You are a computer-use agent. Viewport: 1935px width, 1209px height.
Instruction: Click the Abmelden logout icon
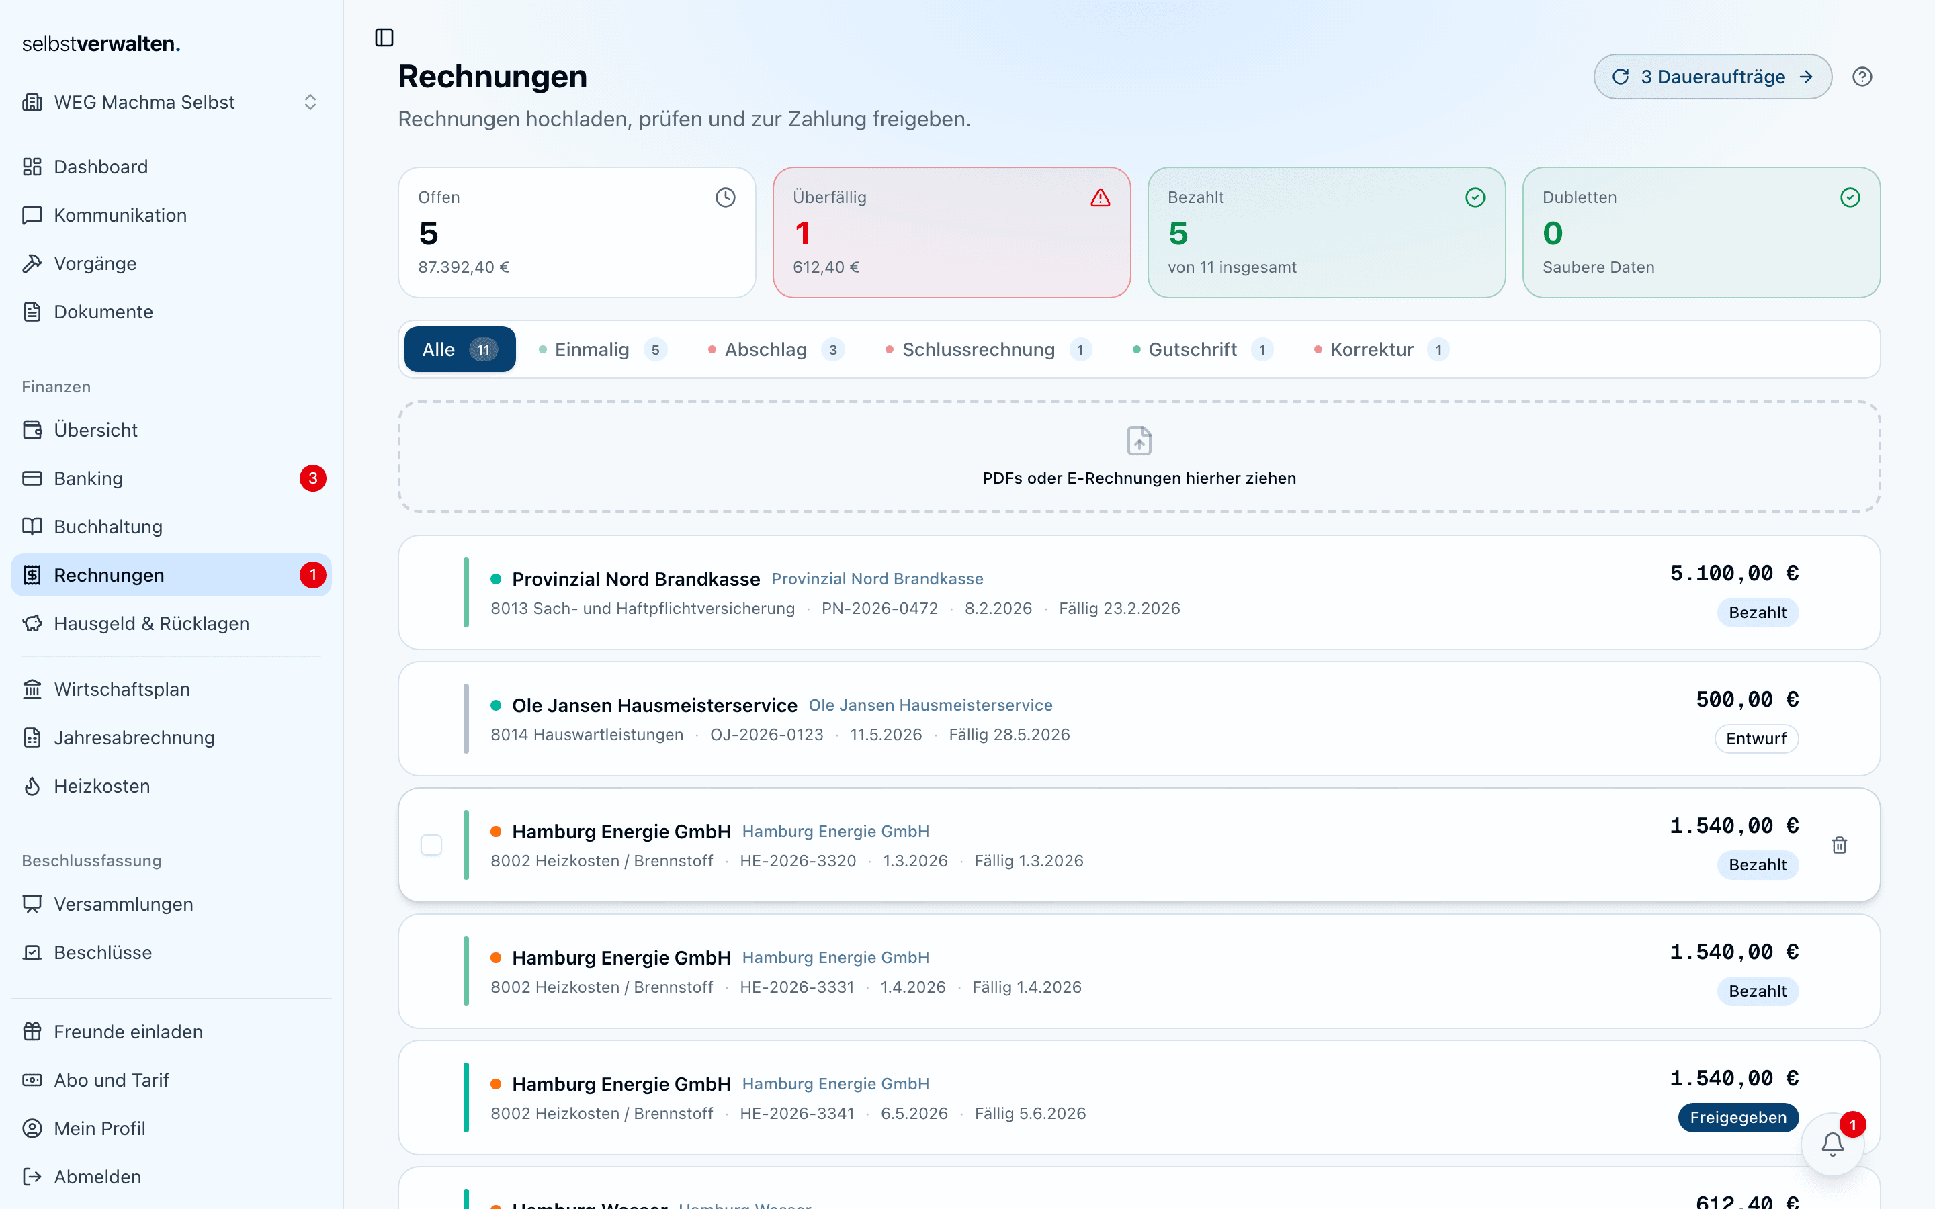(32, 1177)
